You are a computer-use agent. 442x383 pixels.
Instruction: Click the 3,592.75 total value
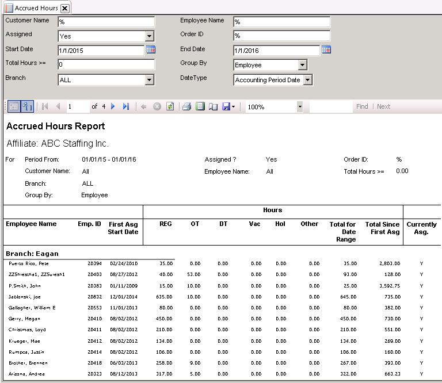tap(390, 286)
